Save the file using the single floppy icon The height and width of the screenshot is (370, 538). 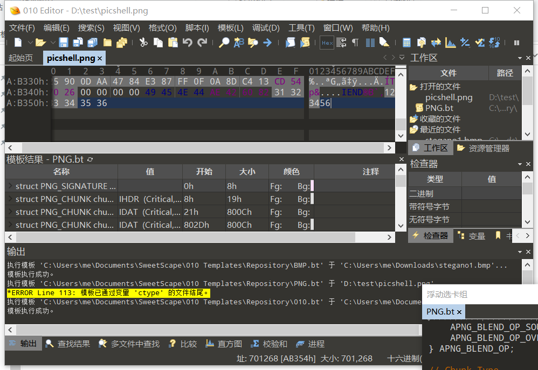point(64,43)
